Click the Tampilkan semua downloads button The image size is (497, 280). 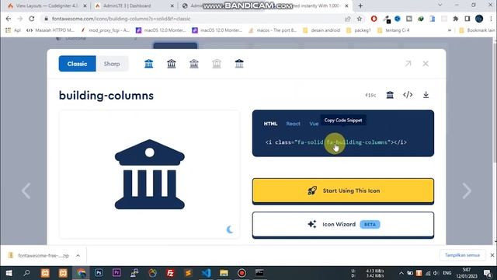[x=462, y=255]
